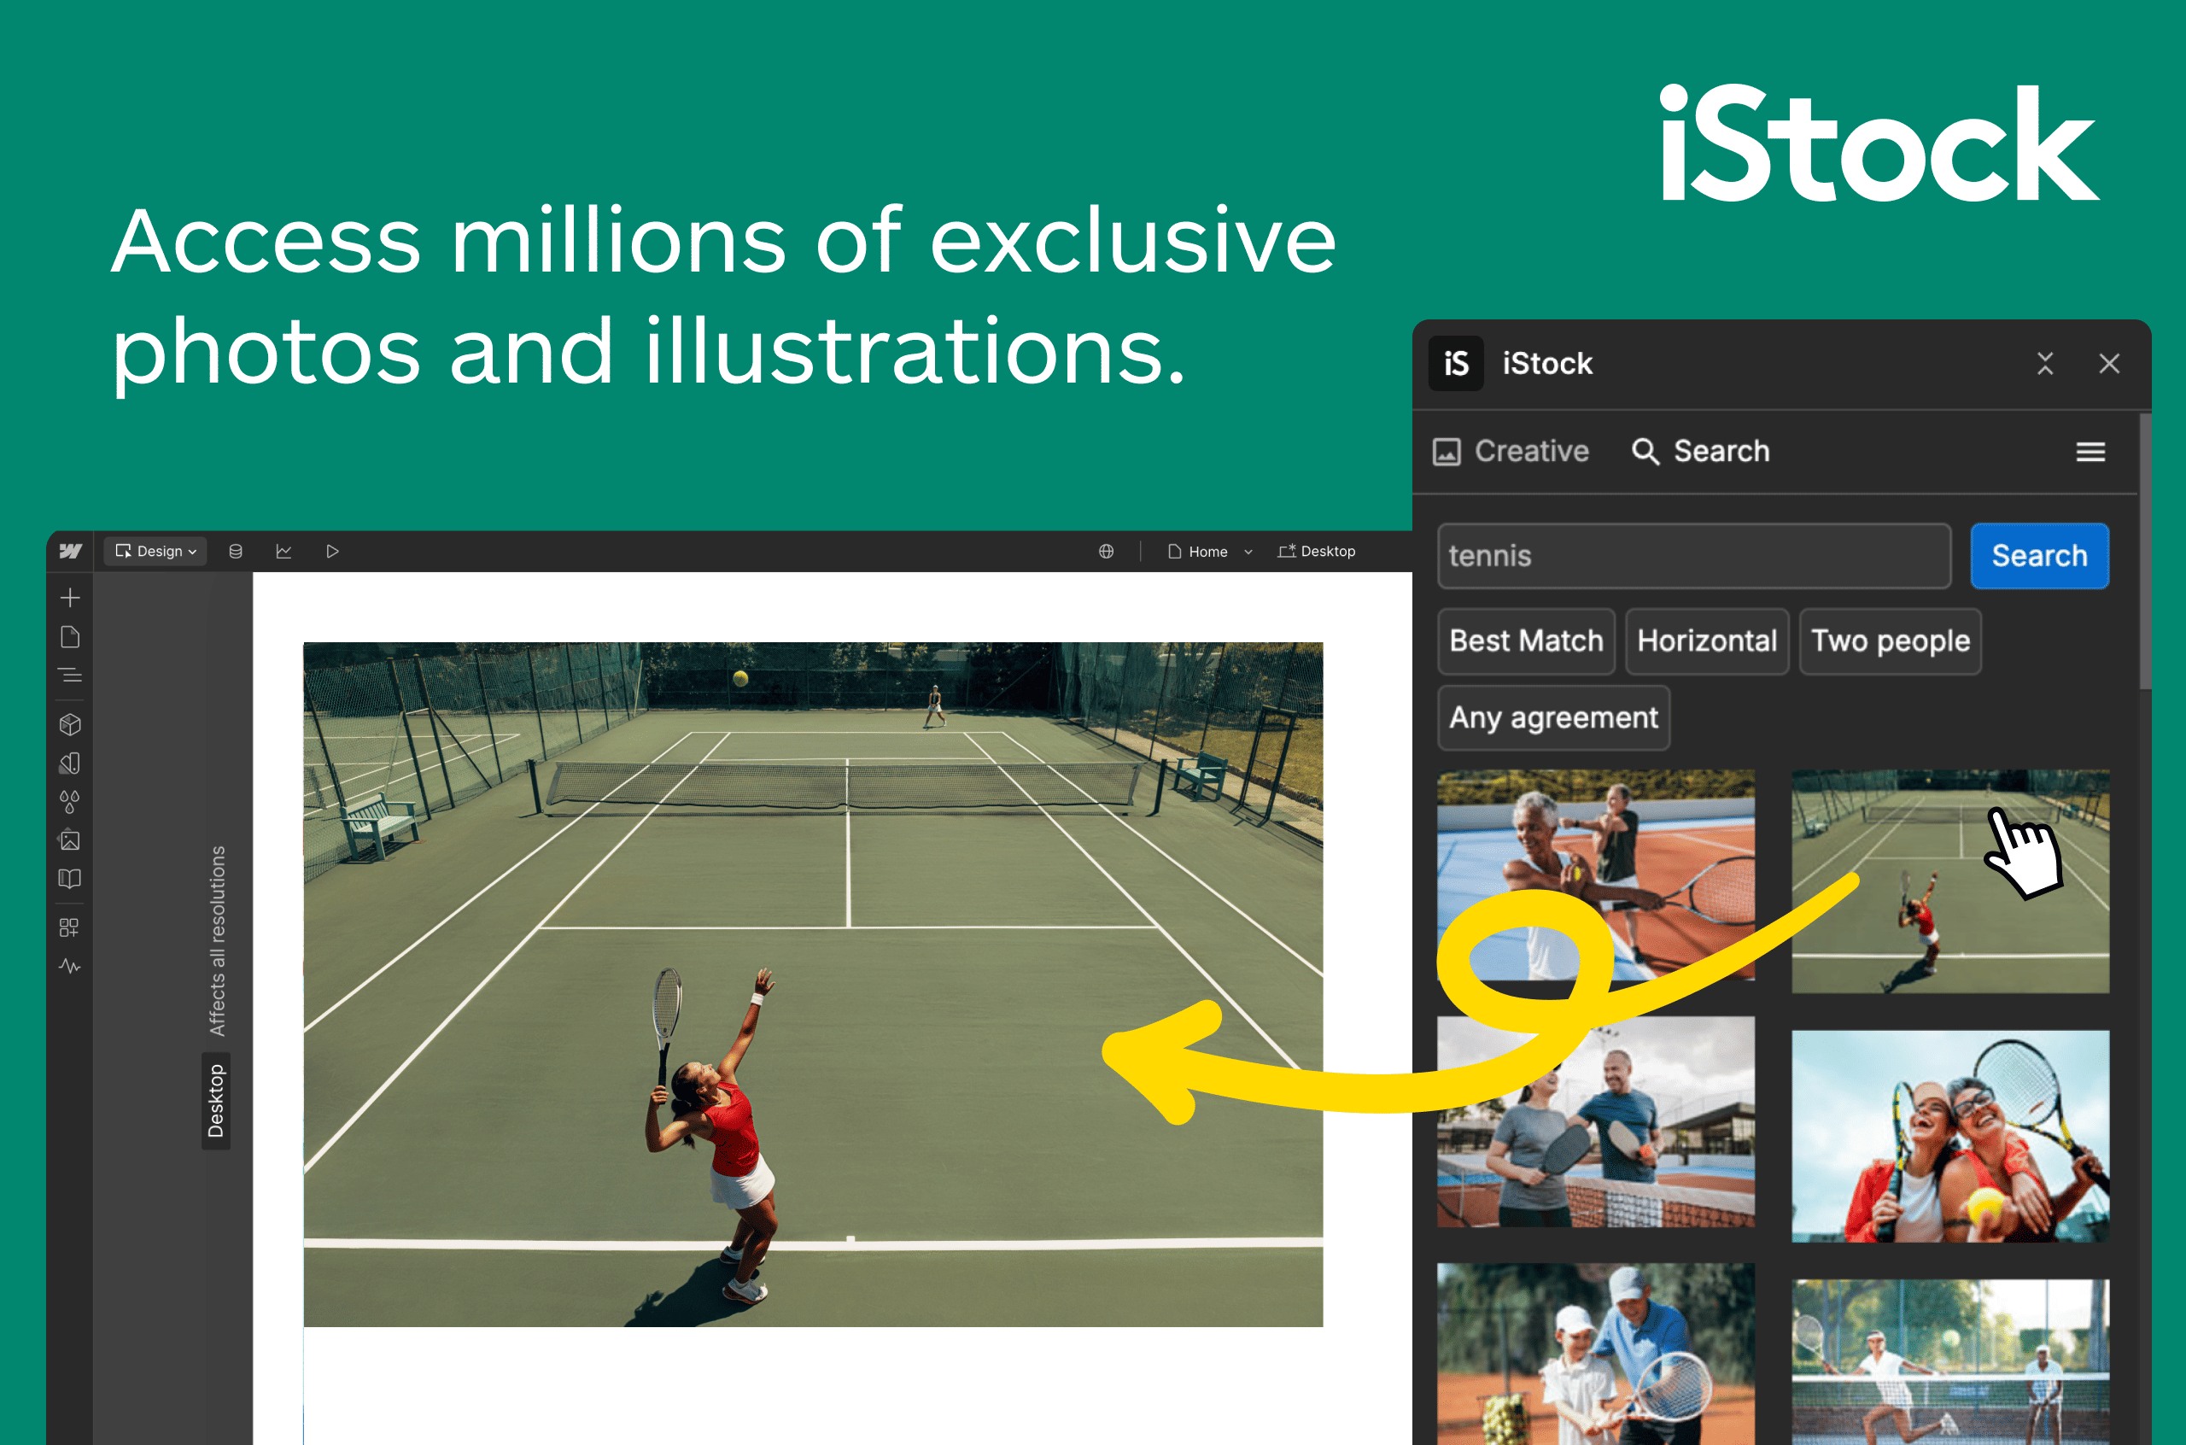Toggle the Two people filter chip
This screenshot has height=1445, width=2186.
click(x=1890, y=641)
